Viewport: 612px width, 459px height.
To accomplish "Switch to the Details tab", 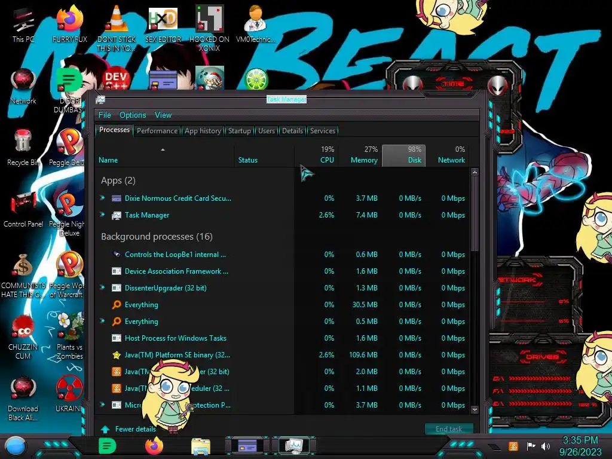I will pyautogui.click(x=292, y=131).
